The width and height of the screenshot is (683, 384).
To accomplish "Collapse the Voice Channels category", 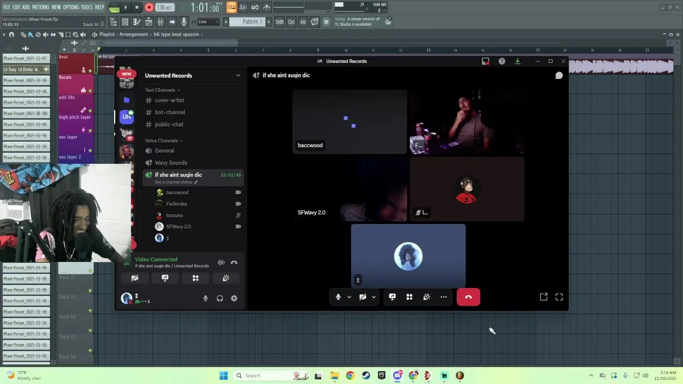I will [164, 141].
